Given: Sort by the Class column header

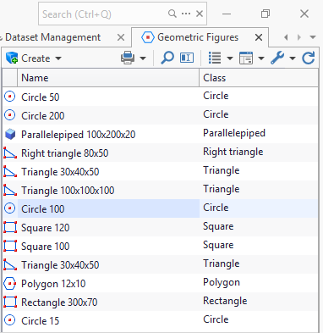Looking at the screenshot, I should pos(259,78).
